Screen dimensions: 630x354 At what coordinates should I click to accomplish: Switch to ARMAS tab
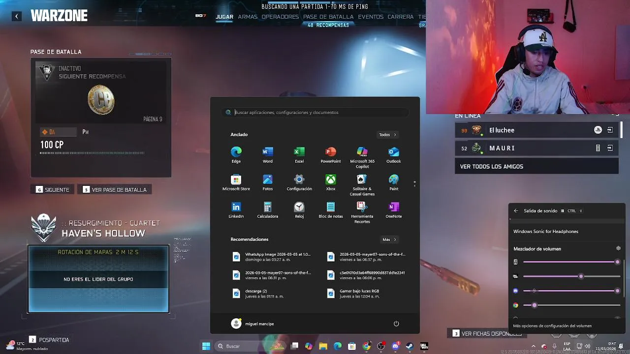pyautogui.click(x=248, y=17)
